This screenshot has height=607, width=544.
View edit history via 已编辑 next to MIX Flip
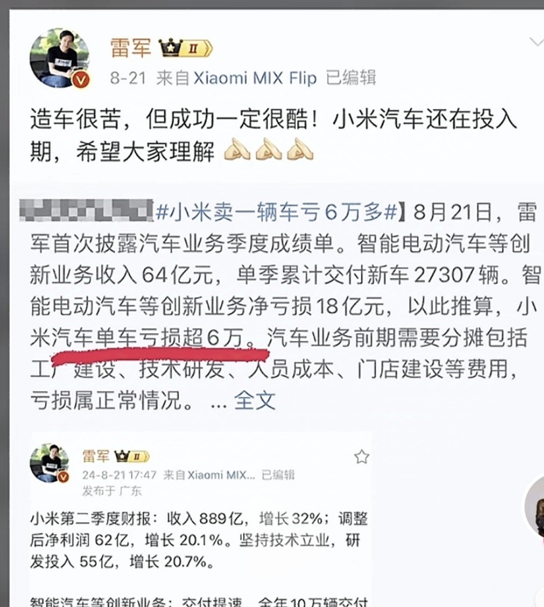pyautogui.click(x=351, y=78)
